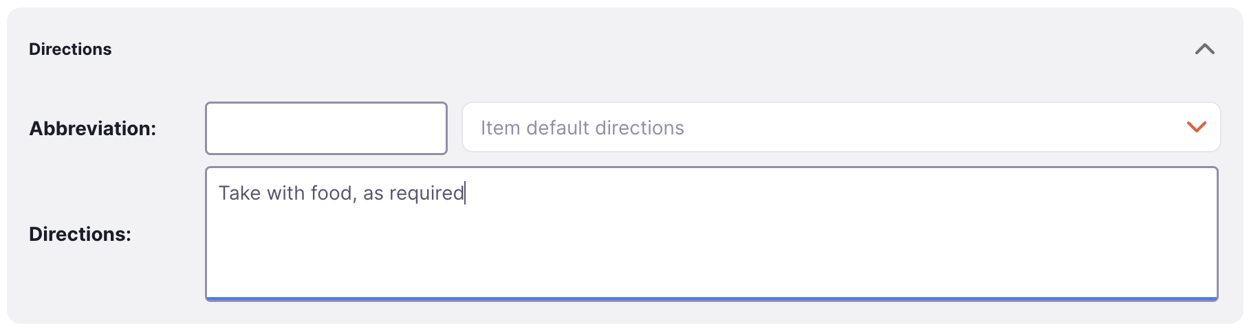Viewport: 1249px width, 328px height.
Task: Click the word 'default' in dropdown placeholder
Action: coord(557,128)
